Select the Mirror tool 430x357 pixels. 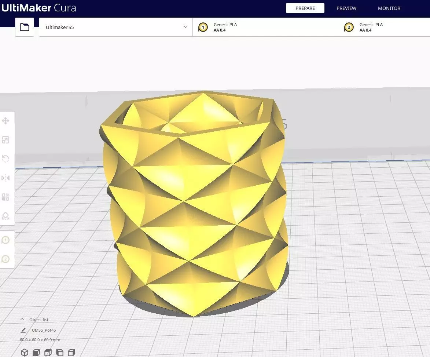click(5, 178)
